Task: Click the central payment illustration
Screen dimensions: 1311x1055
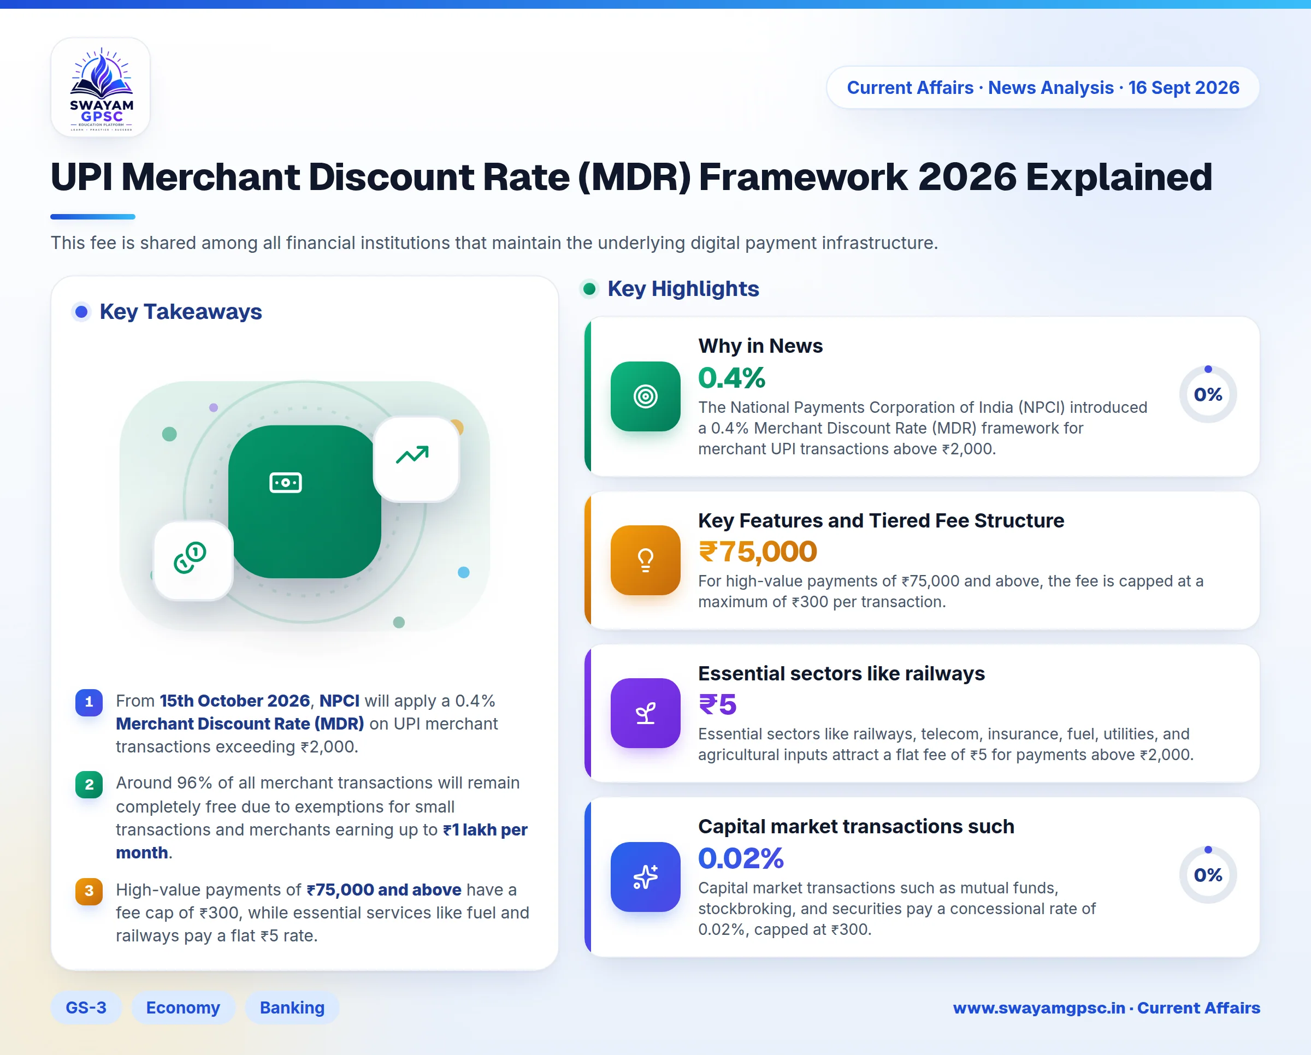Action: pos(305,506)
